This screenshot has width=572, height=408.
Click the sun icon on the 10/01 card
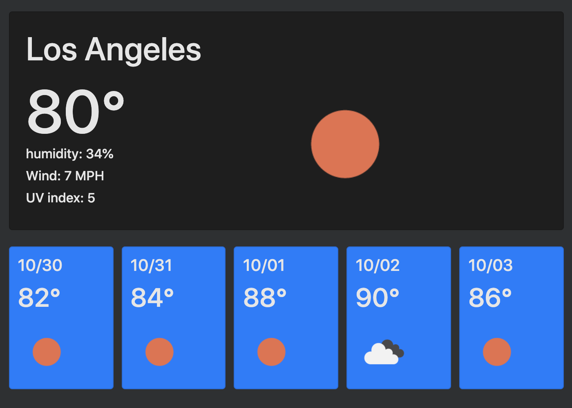tap(271, 352)
